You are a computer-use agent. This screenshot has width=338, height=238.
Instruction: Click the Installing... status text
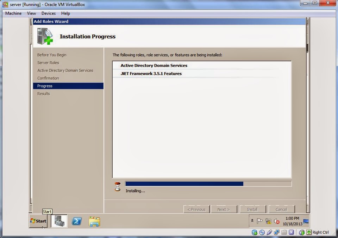135,191
